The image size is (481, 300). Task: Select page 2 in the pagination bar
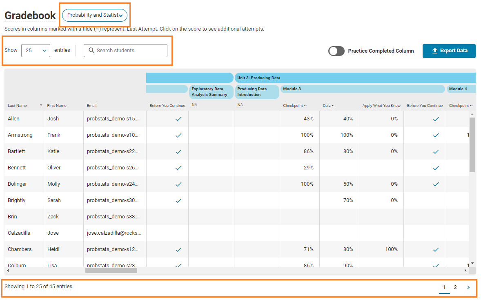point(455,287)
